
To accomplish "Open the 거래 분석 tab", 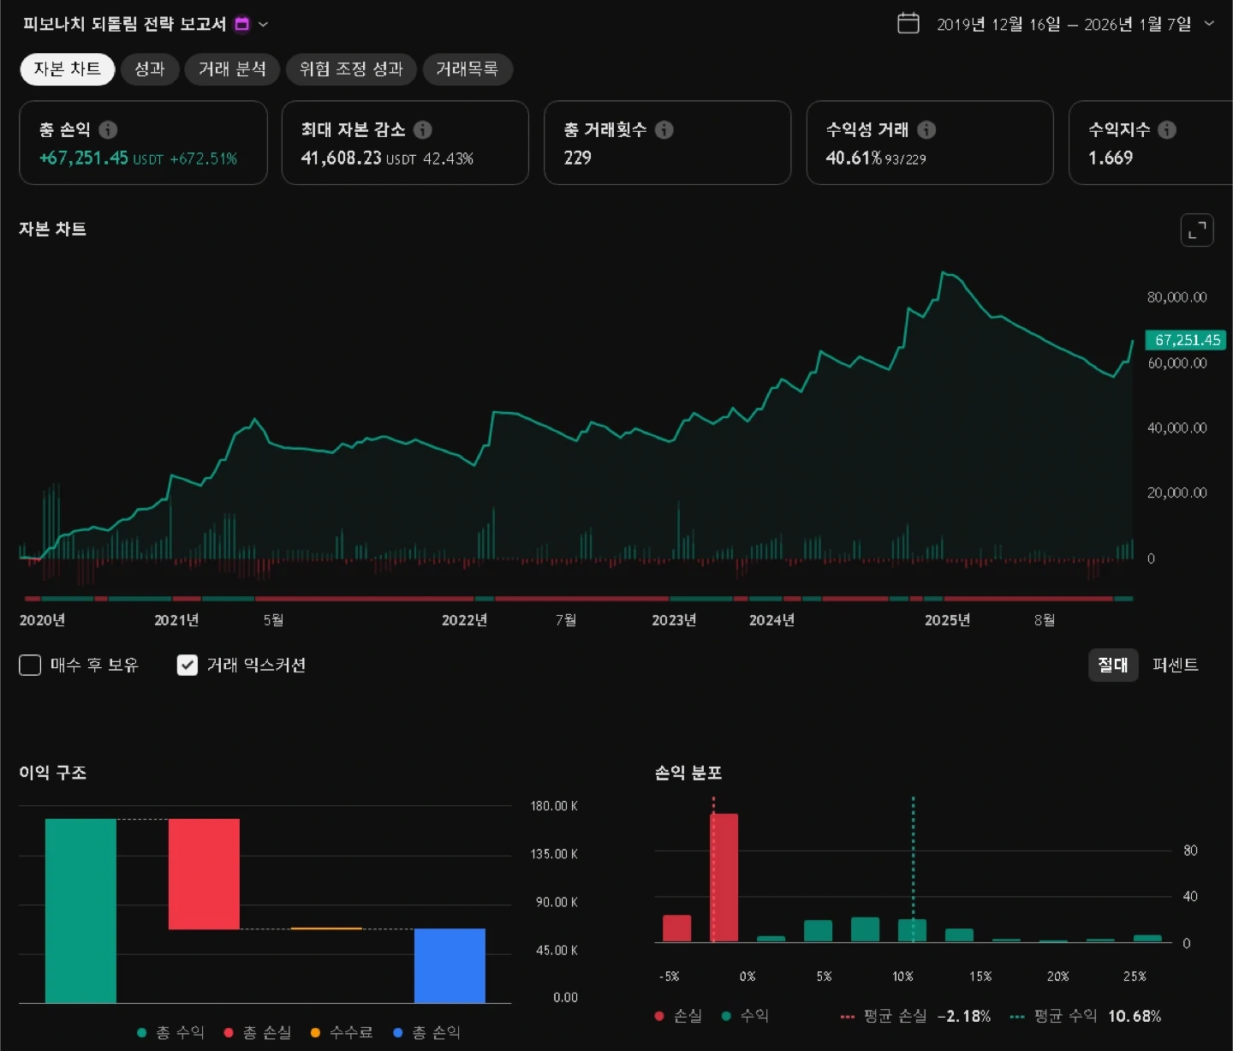I will point(232,69).
